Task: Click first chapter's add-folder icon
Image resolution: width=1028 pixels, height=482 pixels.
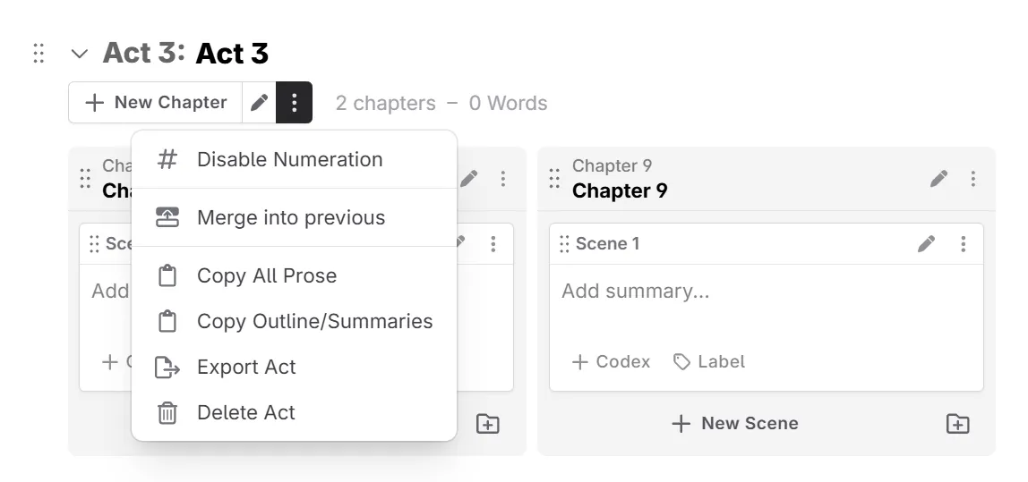Action: click(x=487, y=424)
